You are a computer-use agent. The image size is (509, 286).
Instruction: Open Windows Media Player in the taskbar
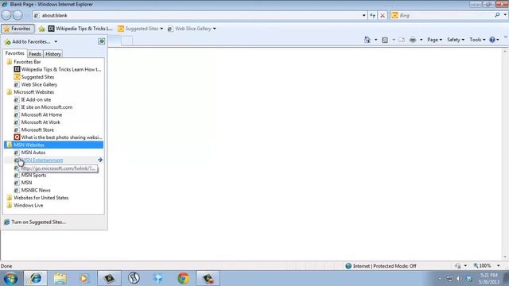pos(84,278)
